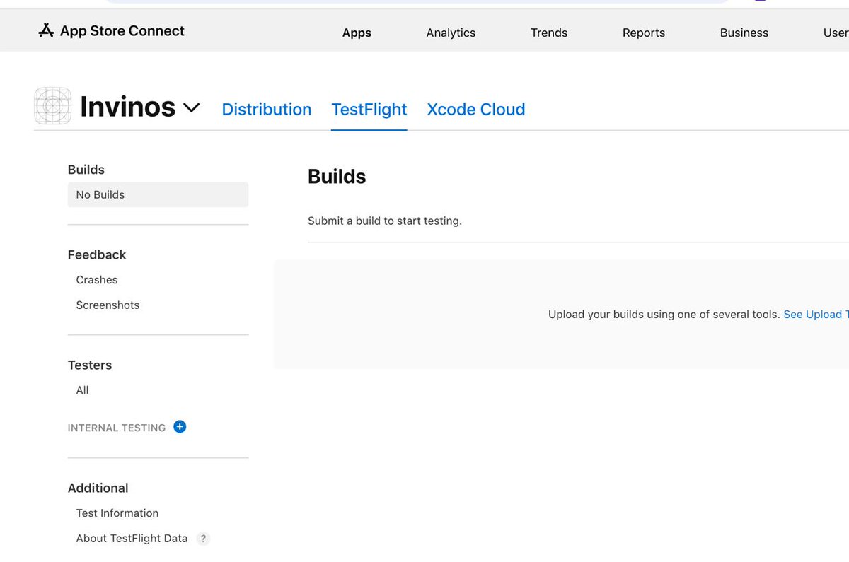Viewport: 849px width, 562px height.
Task: Open the Reports section
Action: (644, 33)
